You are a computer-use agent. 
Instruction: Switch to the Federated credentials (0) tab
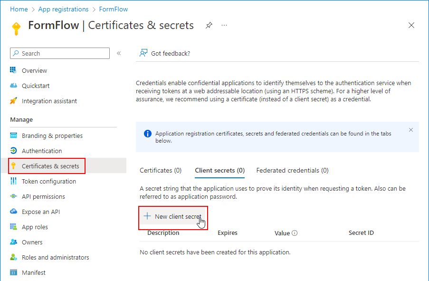[292, 170]
